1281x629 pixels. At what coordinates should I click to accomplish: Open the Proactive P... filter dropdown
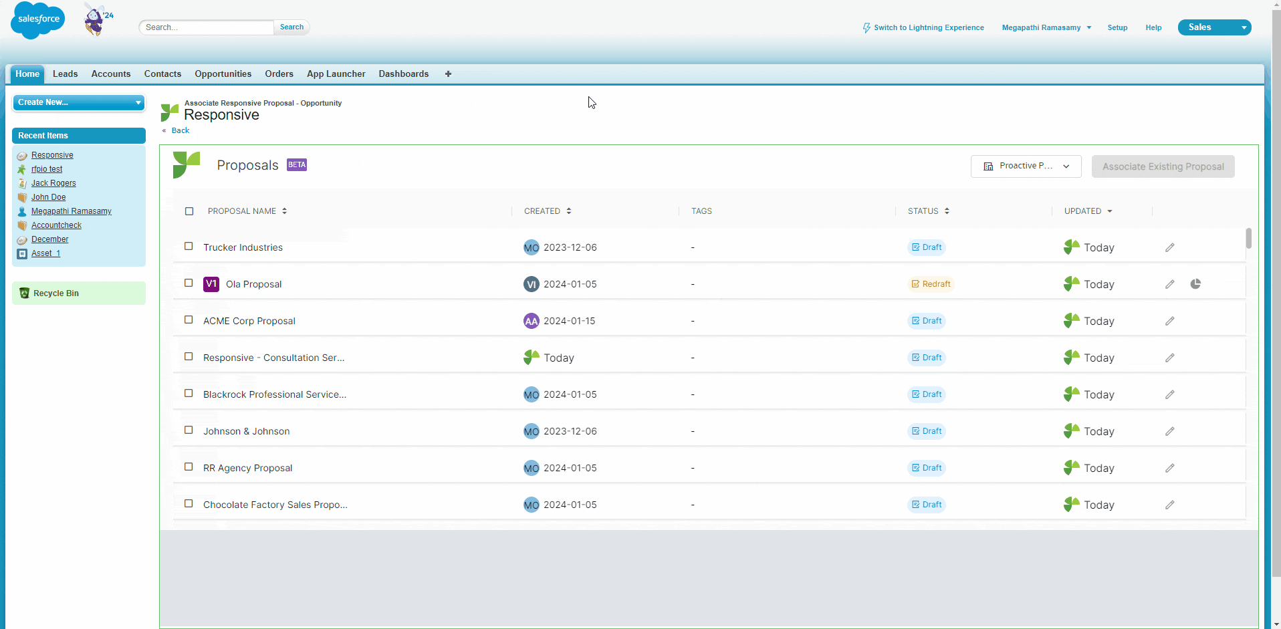pyautogui.click(x=1026, y=166)
